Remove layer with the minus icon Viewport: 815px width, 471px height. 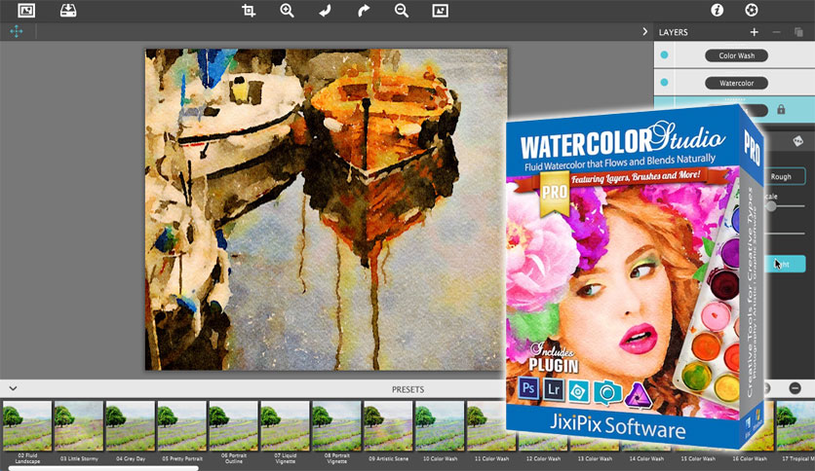tap(776, 32)
